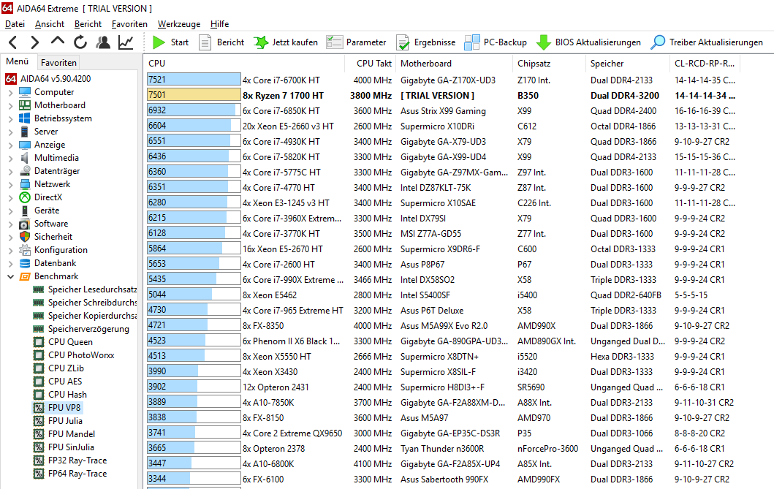The height and width of the screenshot is (489, 774).
Task: Expand the Netzwerk tree node
Action: coord(10,184)
